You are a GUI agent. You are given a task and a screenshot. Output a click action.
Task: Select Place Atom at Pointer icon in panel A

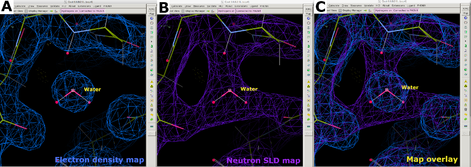point(152,100)
